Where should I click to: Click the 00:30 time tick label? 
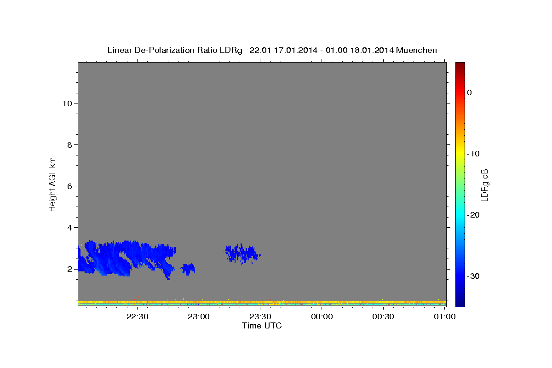click(383, 316)
